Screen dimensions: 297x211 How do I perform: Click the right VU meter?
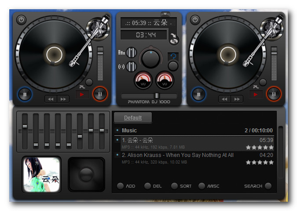pos(165,80)
